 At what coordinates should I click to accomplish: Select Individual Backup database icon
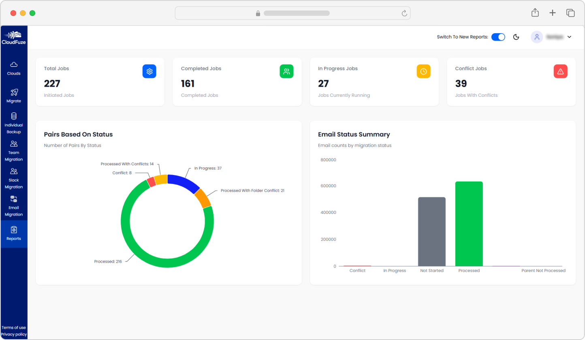[14, 116]
